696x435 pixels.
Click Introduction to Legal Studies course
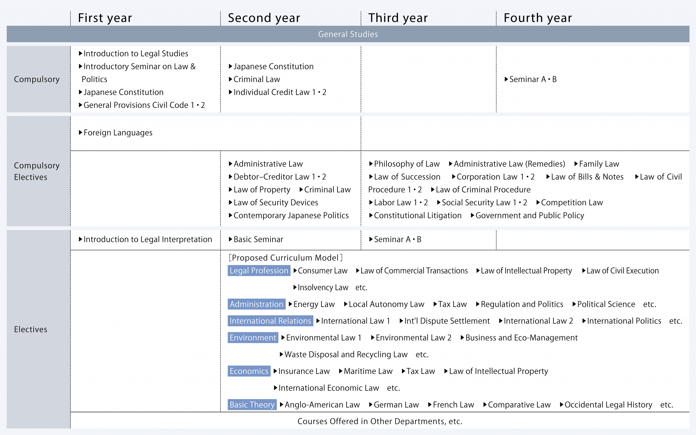[136, 54]
